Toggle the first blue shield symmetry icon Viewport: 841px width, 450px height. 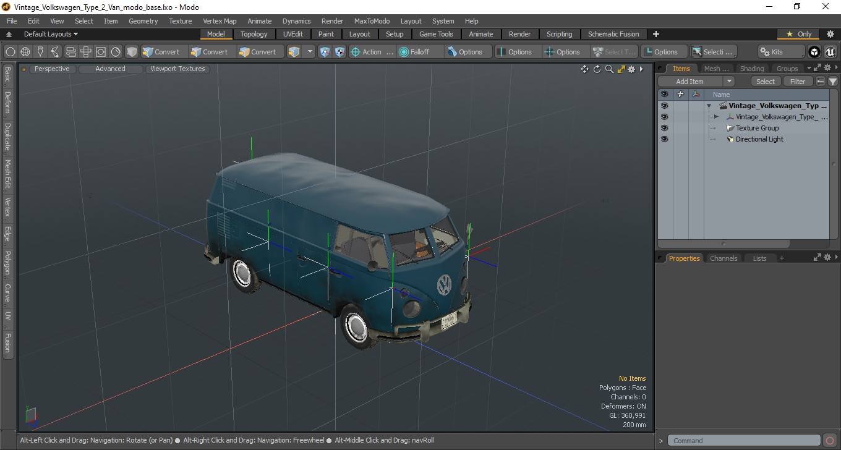325,52
